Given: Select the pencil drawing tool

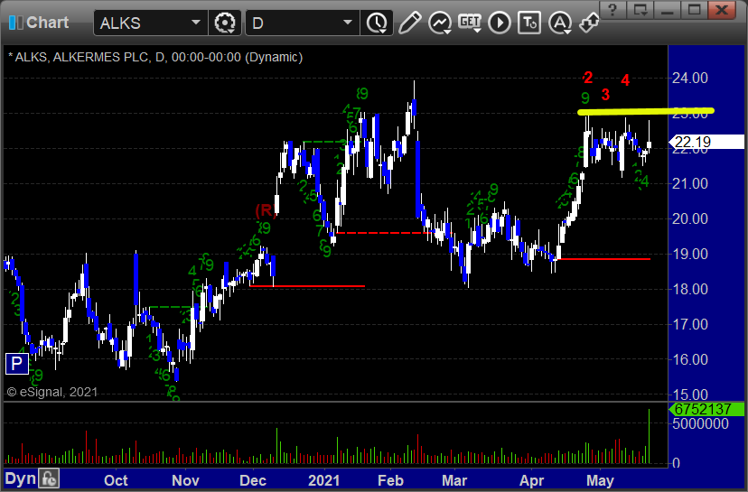Looking at the screenshot, I should [x=409, y=23].
